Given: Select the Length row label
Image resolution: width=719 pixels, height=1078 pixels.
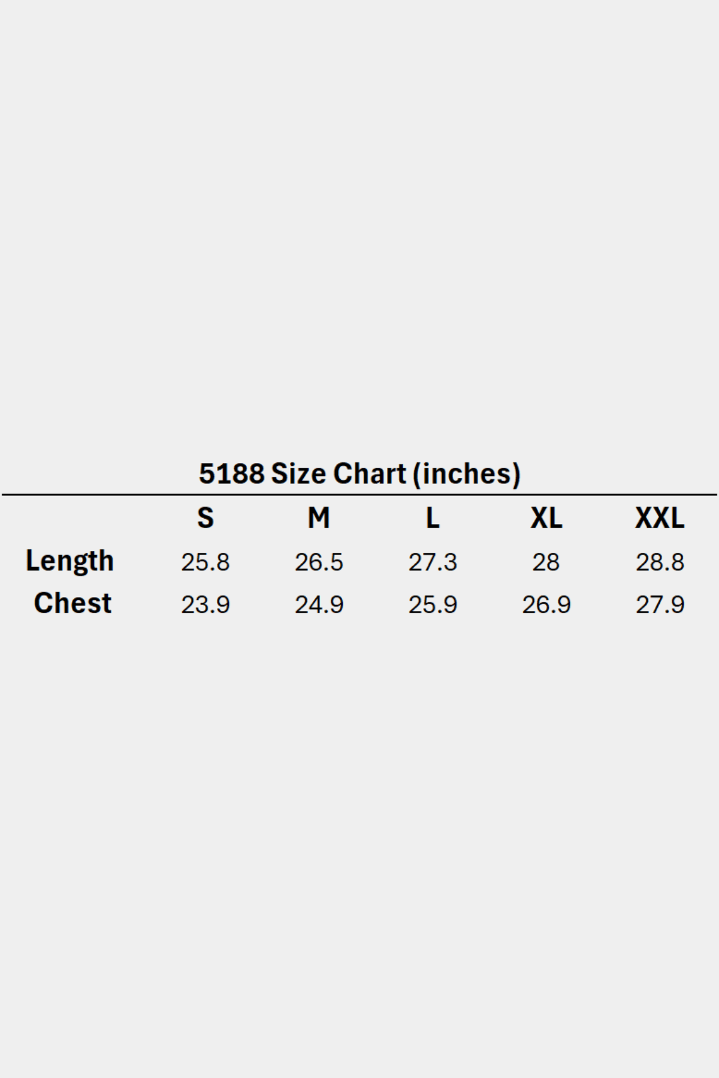Looking at the screenshot, I should pos(70,561).
